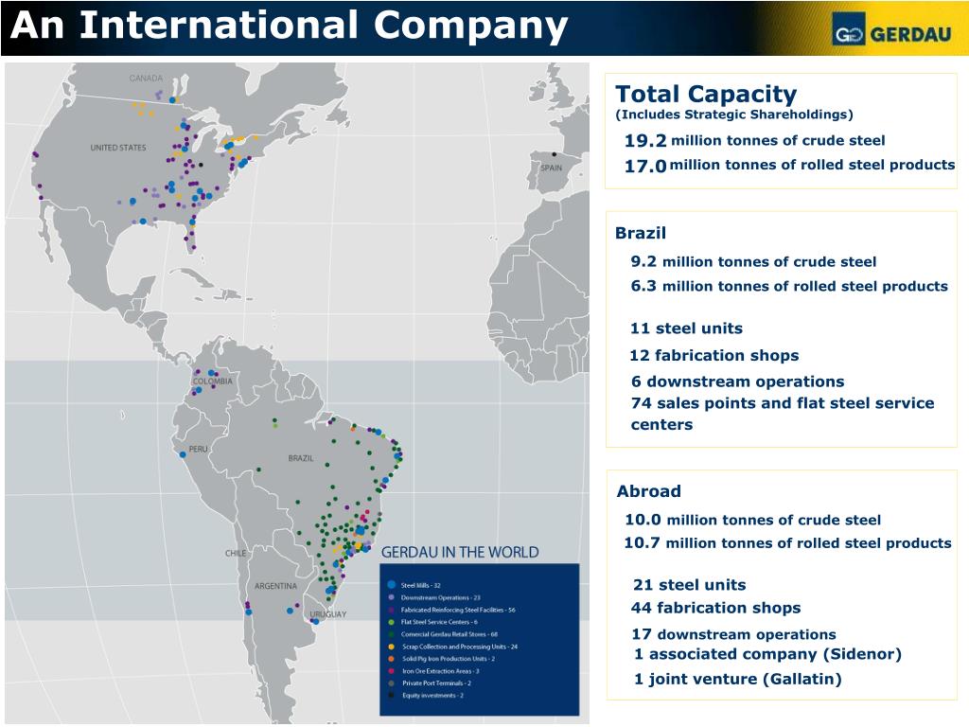Screen dimensions: 969x727
Task: Click the gray Private Port Terminals legend dot
Action: (391, 683)
